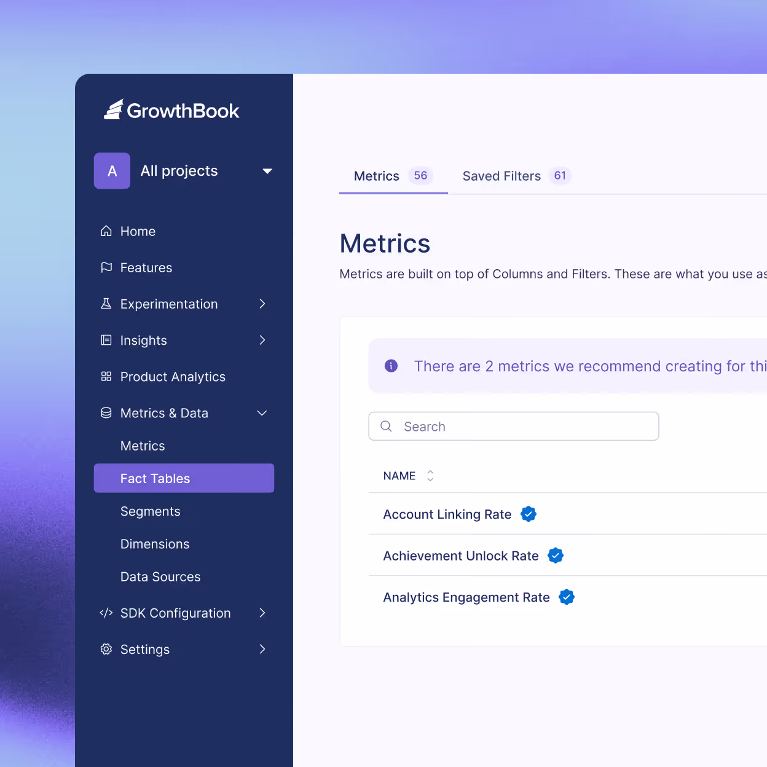Click the verified badge next to Account Linking Rate
The image size is (767, 767).
click(528, 514)
